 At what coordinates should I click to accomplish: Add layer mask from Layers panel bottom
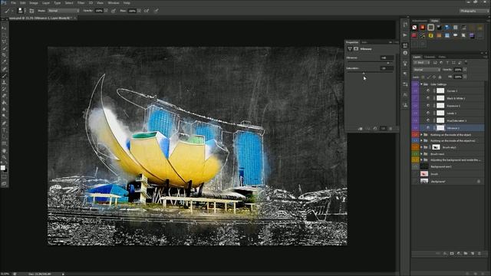pyautogui.click(x=452, y=254)
